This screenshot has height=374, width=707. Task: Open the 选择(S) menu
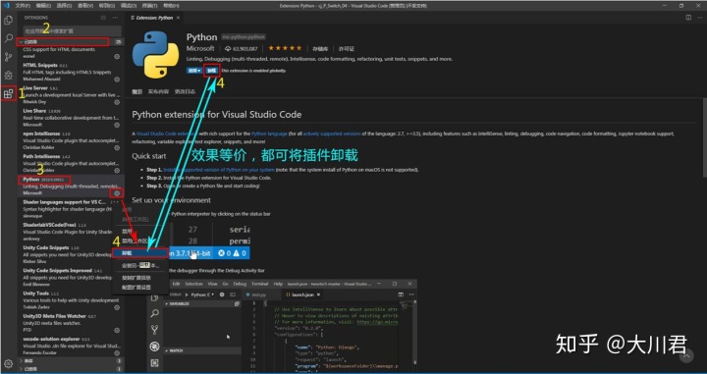click(65, 6)
